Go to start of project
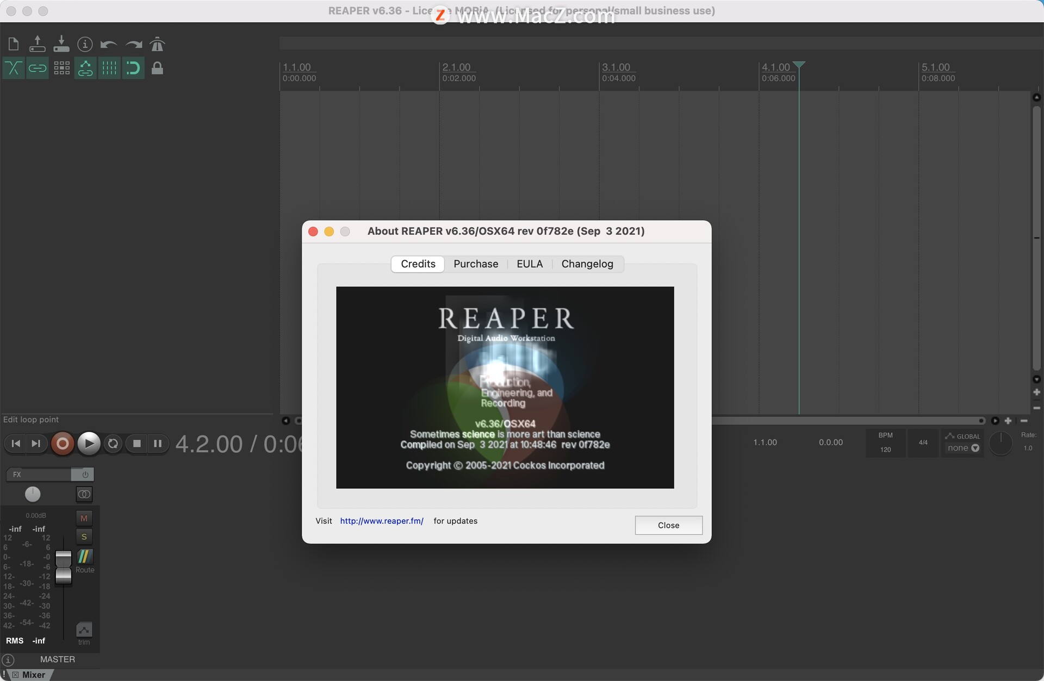Screen dimensions: 1044x681 (x=16, y=443)
